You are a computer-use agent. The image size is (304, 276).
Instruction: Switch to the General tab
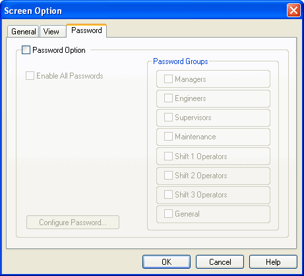click(x=23, y=32)
